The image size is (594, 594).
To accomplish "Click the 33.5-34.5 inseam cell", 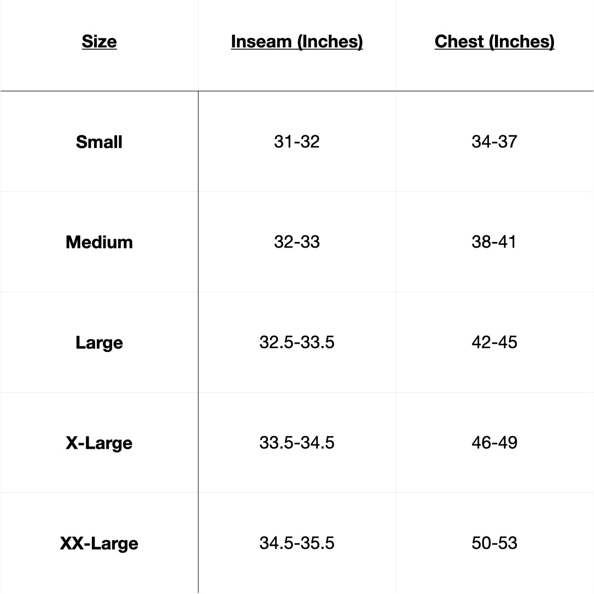I will coord(296,443).
